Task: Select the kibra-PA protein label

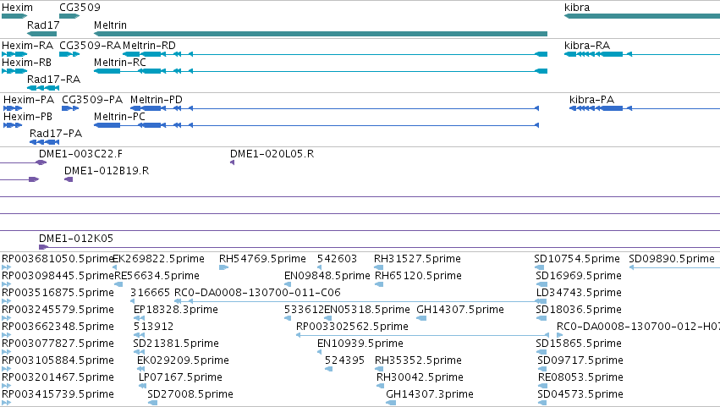Action: (592, 100)
